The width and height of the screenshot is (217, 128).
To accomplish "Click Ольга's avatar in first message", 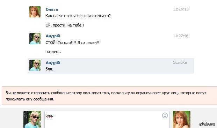I will 35,12.
